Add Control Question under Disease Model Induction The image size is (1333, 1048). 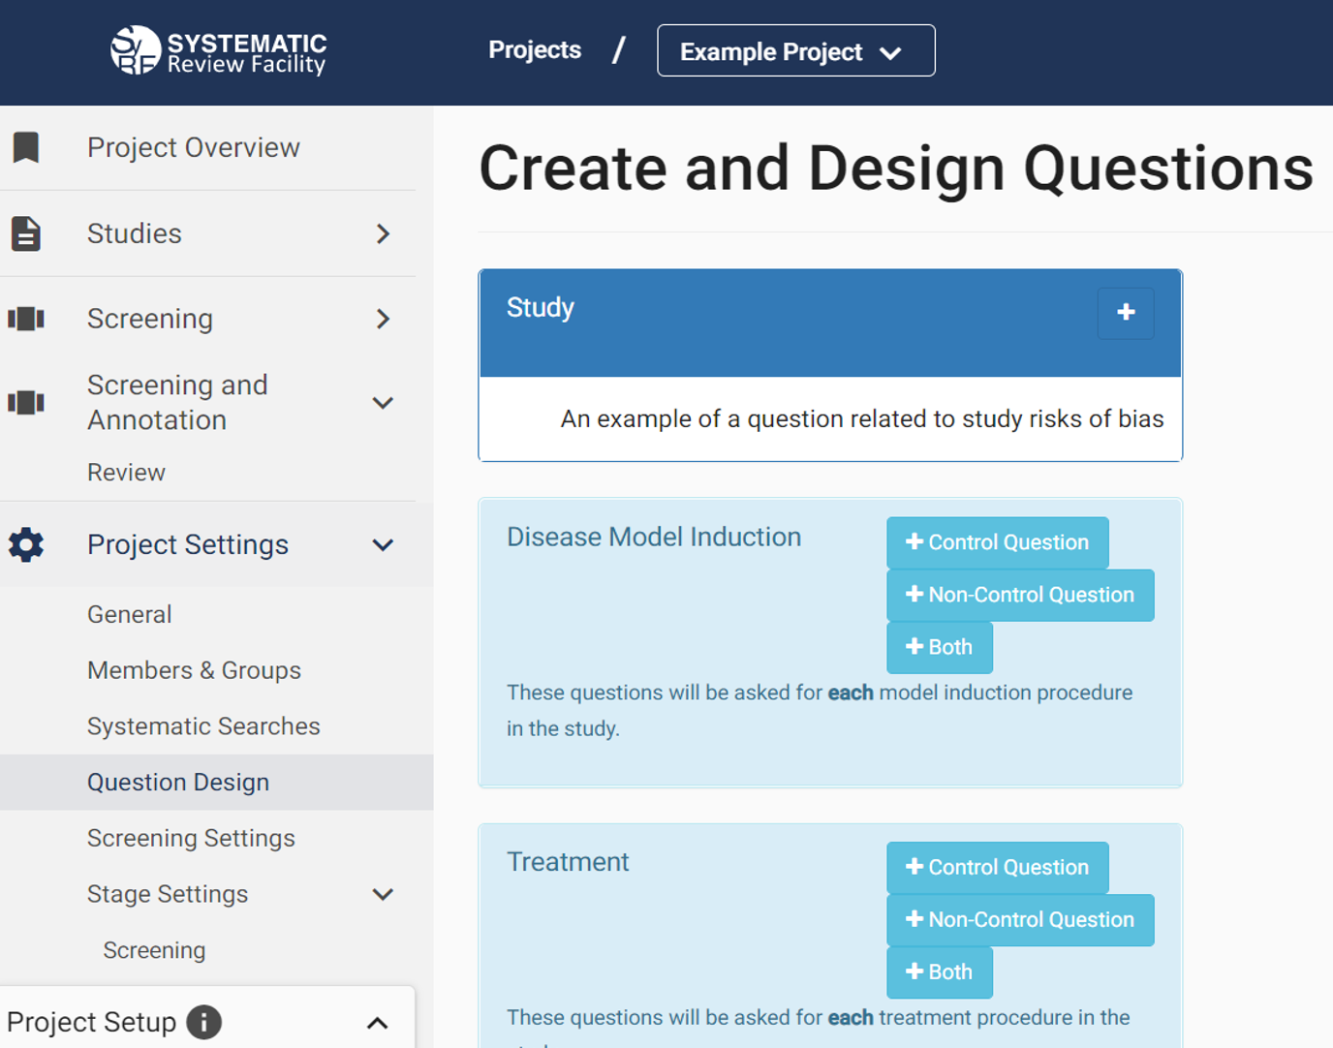tap(997, 542)
